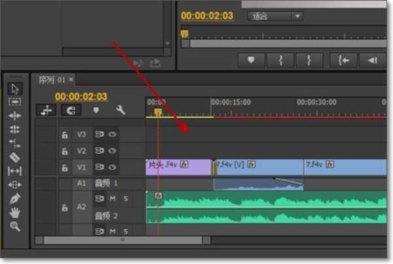Select the 7.f4v [V] video clip
This screenshot has width=393, height=264.
259,167
